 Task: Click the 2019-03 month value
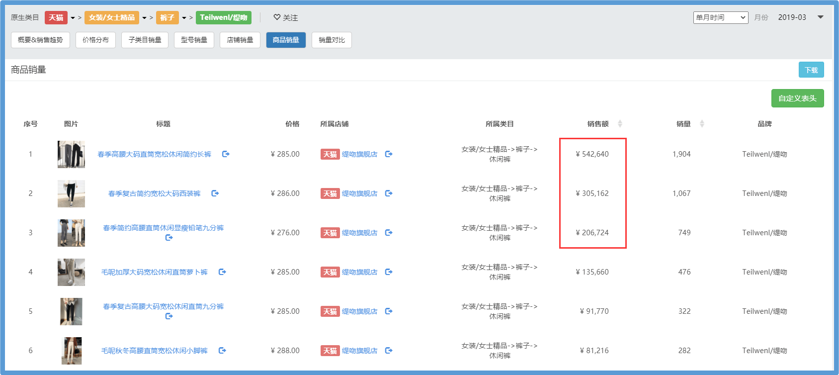coord(792,17)
